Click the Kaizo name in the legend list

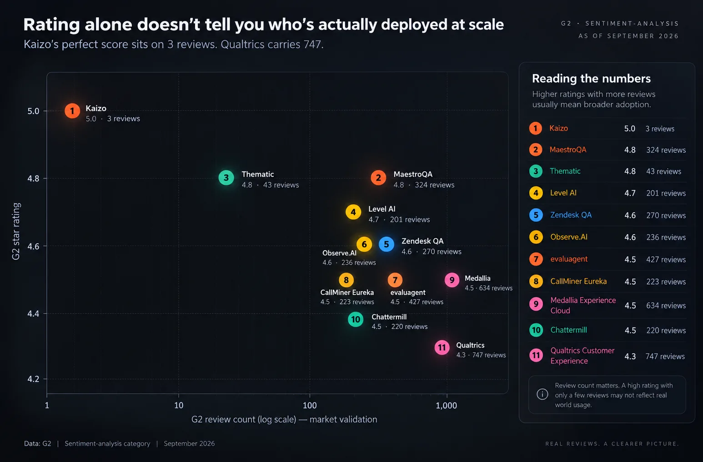[558, 129]
